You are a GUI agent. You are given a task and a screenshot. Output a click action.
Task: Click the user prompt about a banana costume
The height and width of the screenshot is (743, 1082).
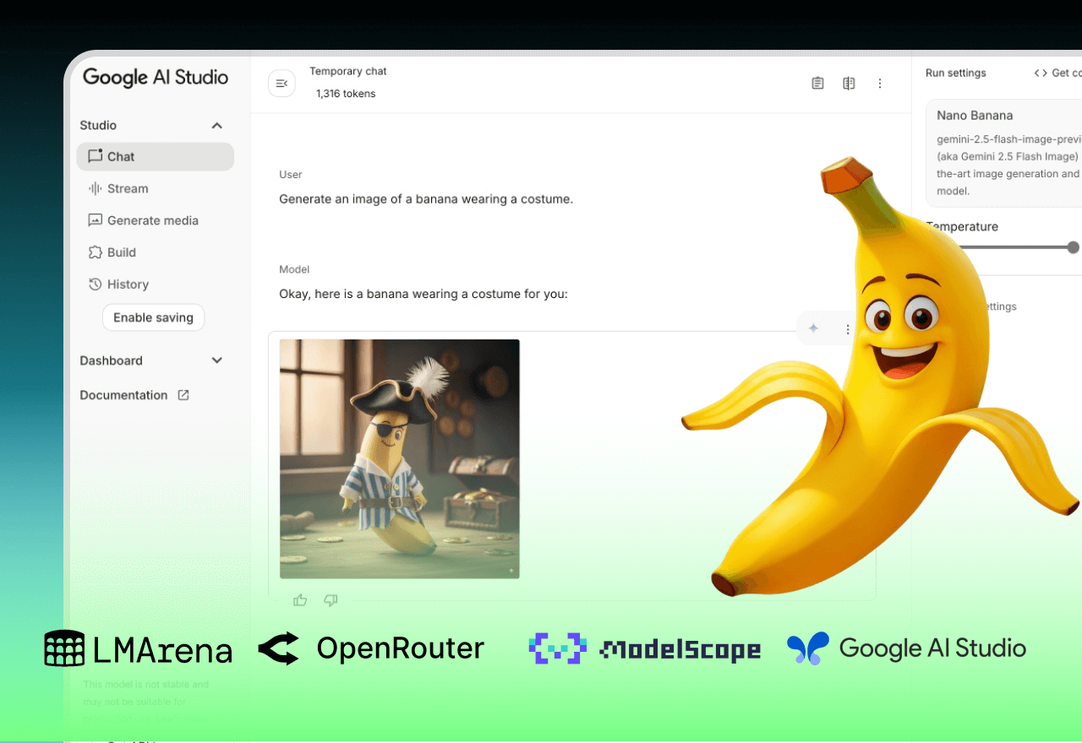[426, 199]
